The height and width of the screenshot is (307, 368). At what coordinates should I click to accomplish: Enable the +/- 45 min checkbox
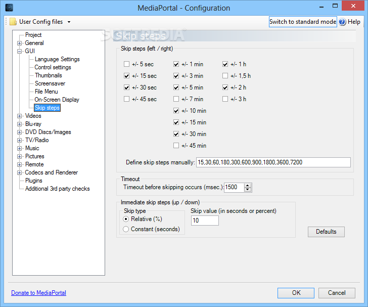coord(176,145)
